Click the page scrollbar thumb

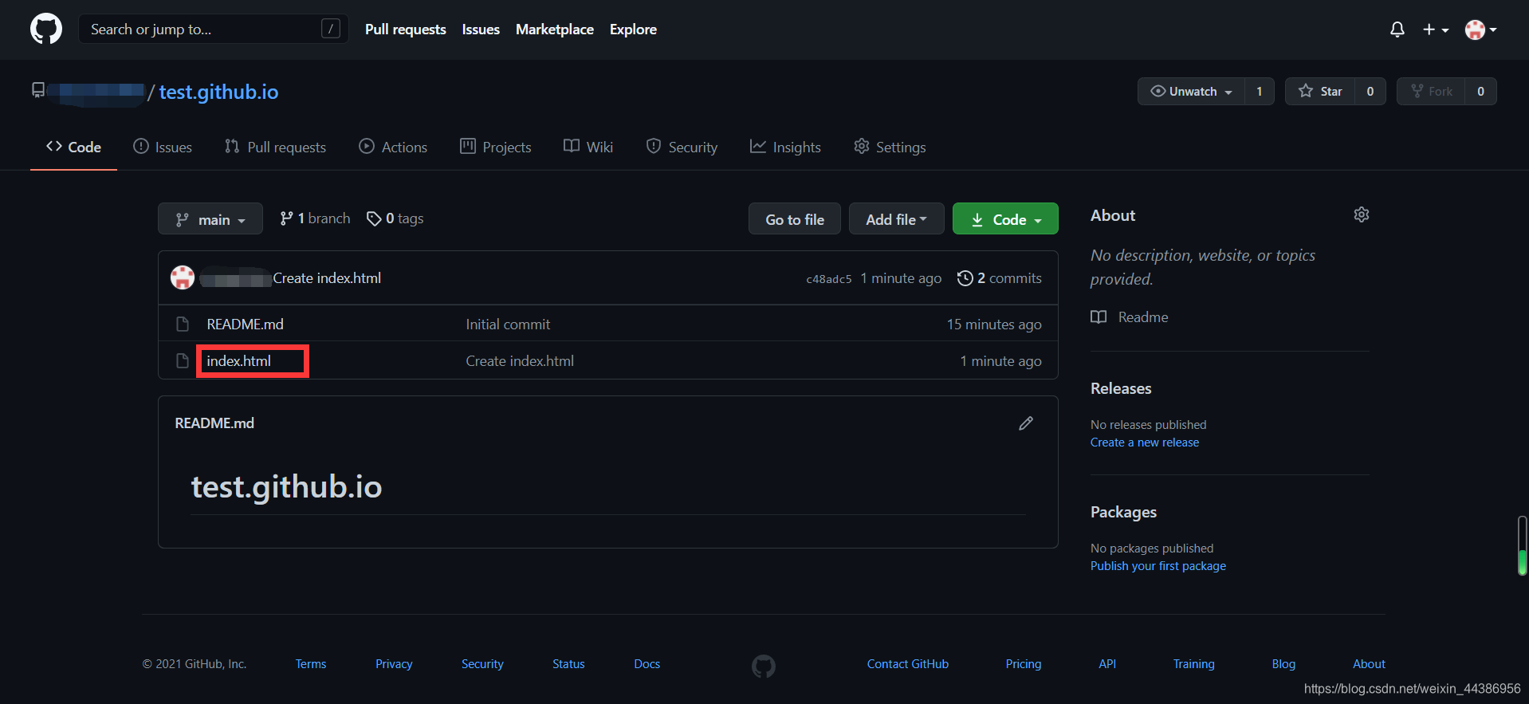(1522, 545)
